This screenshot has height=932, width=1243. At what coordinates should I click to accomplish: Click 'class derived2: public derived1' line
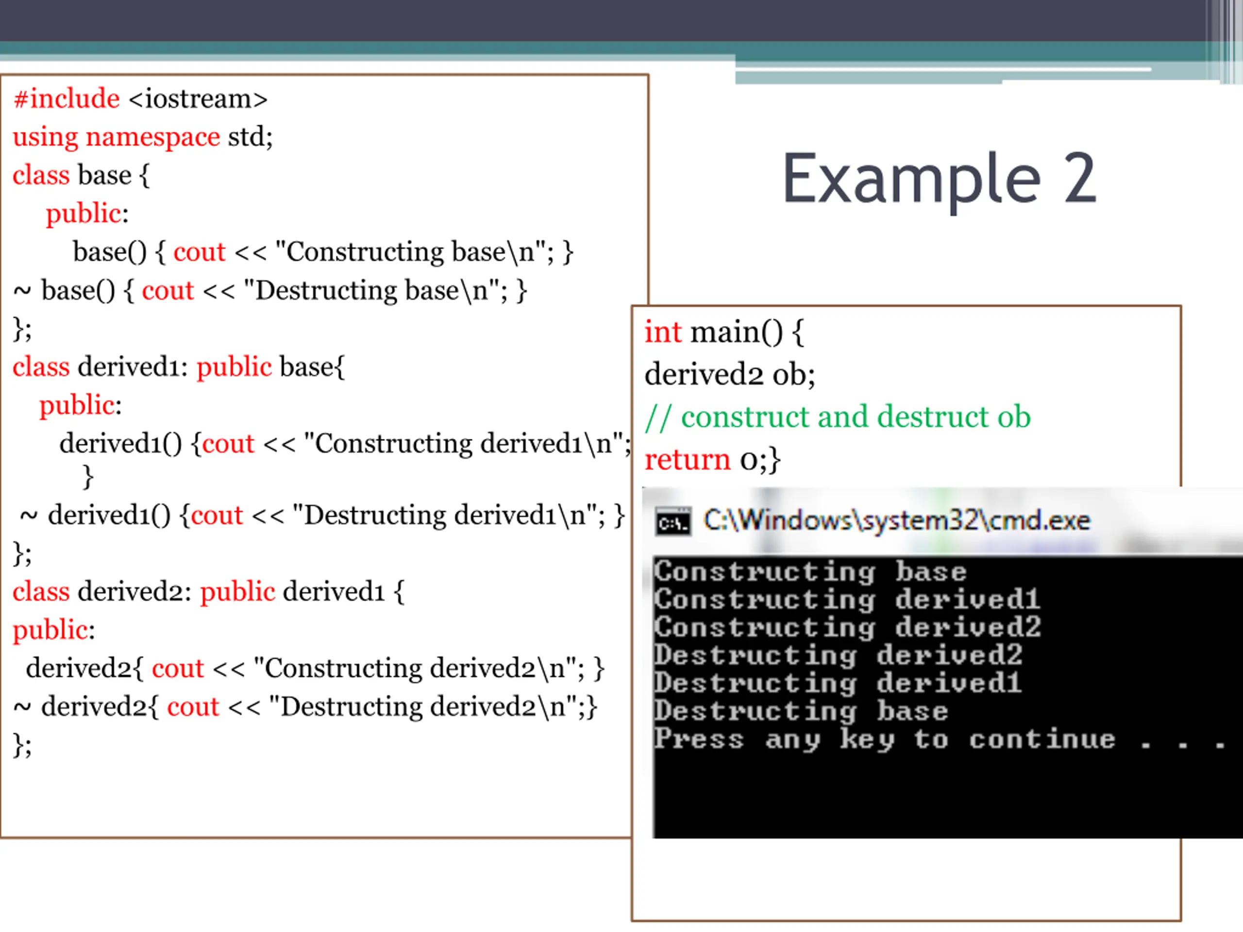[208, 592]
